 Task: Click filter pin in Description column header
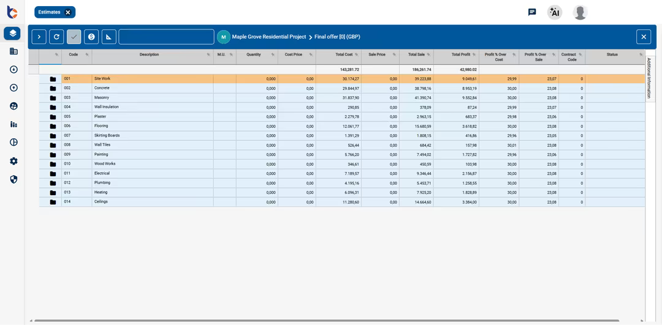[x=208, y=54]
